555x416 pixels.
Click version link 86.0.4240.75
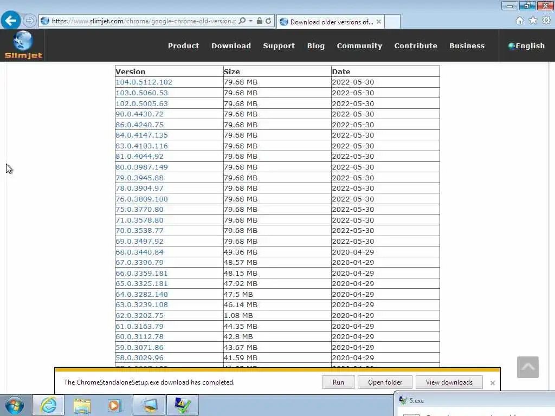pyautogui.click(x=139, y=125)
